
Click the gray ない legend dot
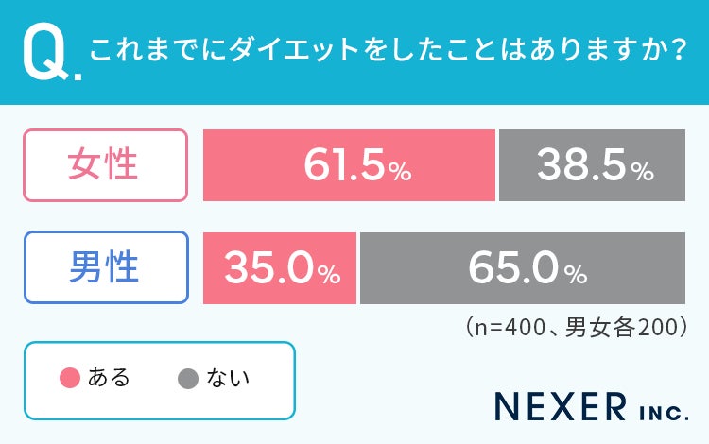[188, 379]
